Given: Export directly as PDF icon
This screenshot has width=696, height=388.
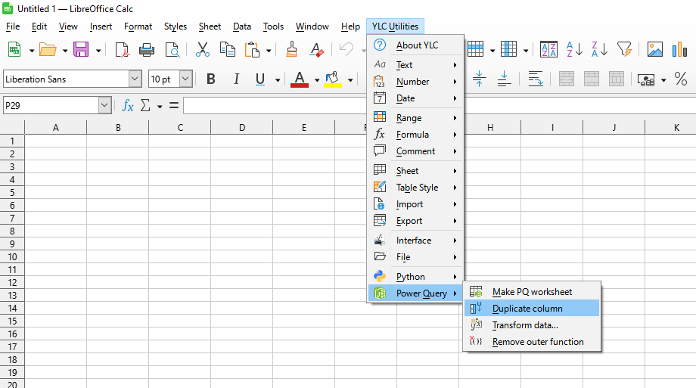Looking at the screenshot, I should pyautogui.click(x=122, y=49).
